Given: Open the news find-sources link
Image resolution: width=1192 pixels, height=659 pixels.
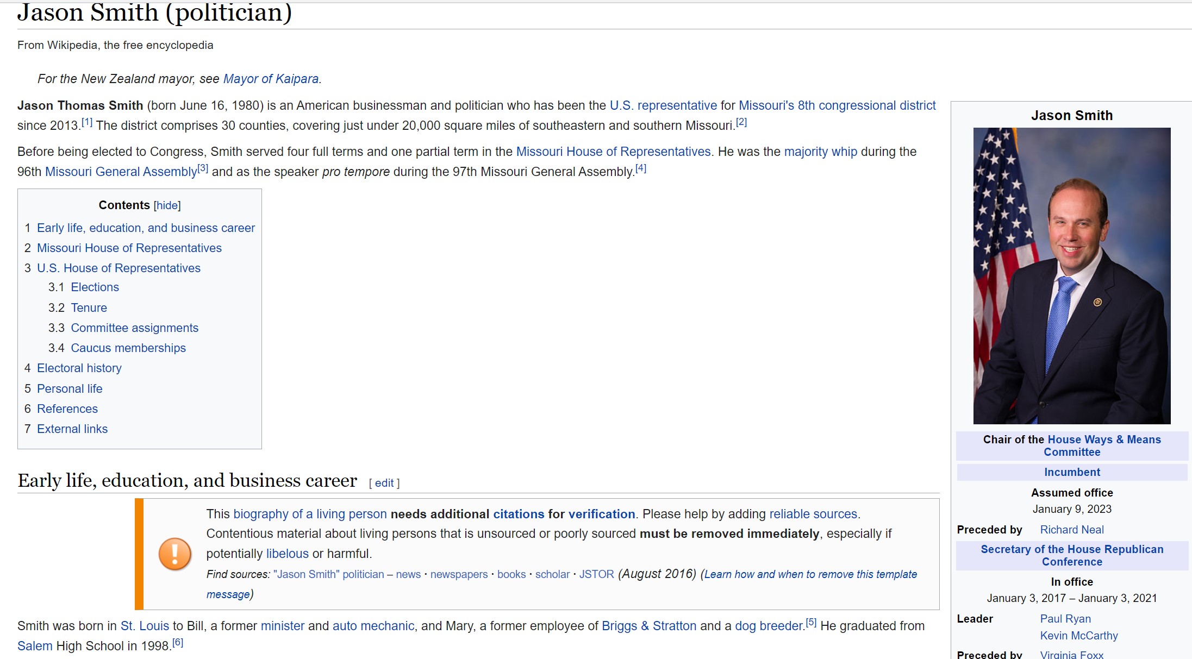Looking at the screenshot, I should (408, 574).
